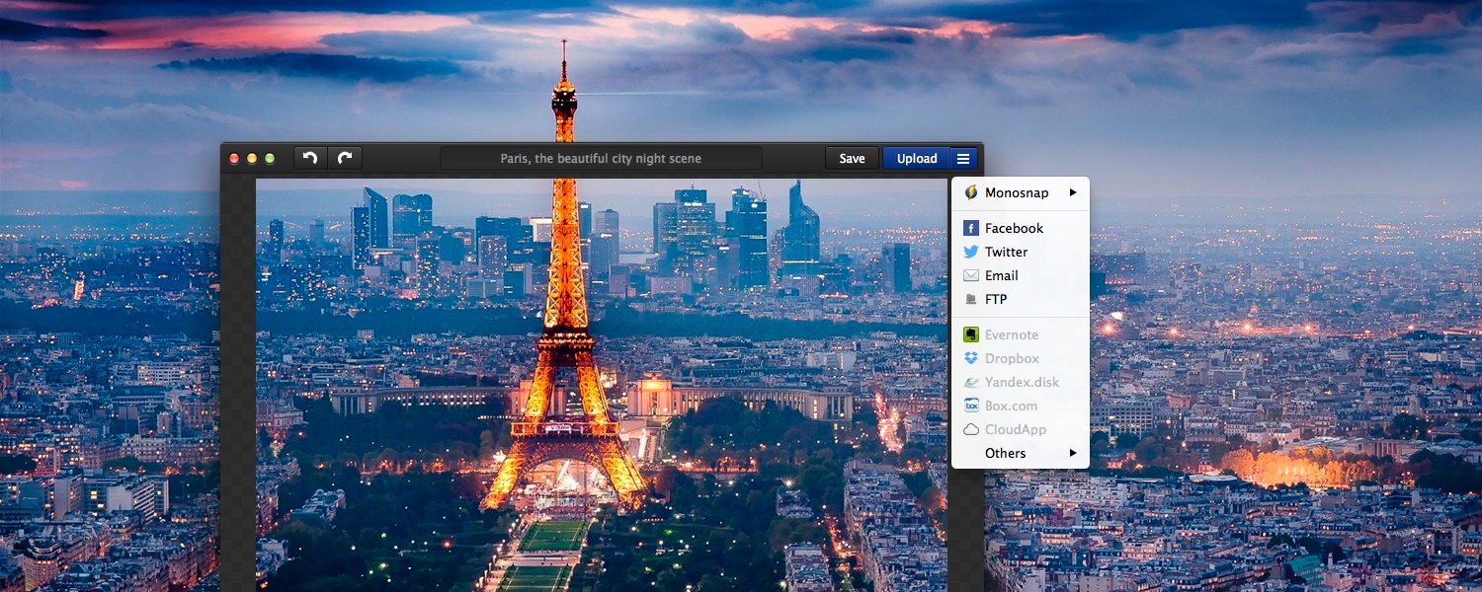This screenshot has width=1482, height=592.
Task: Select Yandex.disk from upload menu
Action: point(1021,382)
